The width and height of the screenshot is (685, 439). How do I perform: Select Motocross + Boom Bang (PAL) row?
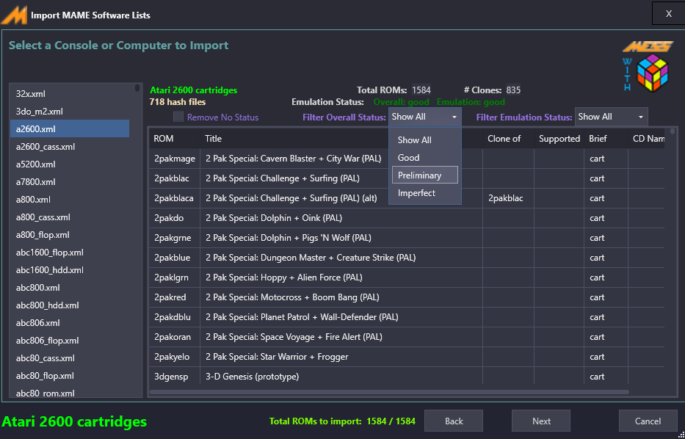[x=406, y=297]
